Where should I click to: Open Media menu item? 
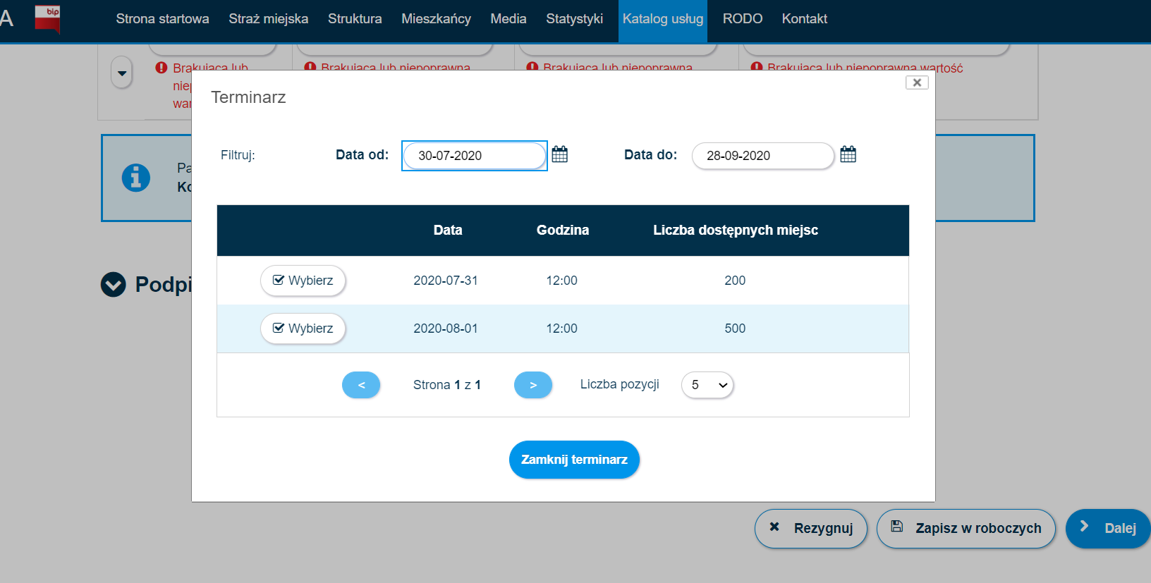[x=508, y=19]
